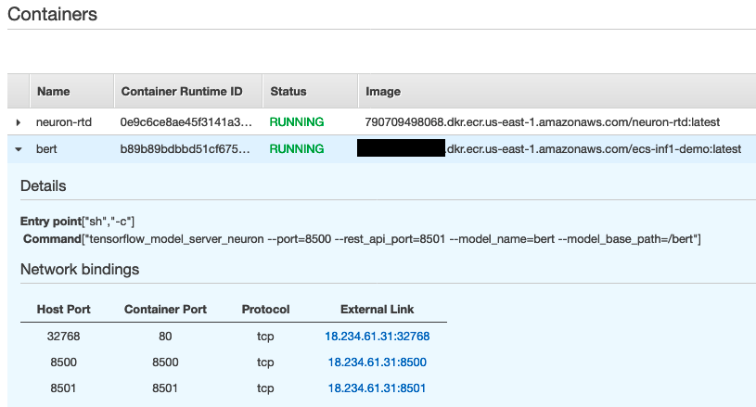
Task: Click the Image column header
Action: (383, 92)
